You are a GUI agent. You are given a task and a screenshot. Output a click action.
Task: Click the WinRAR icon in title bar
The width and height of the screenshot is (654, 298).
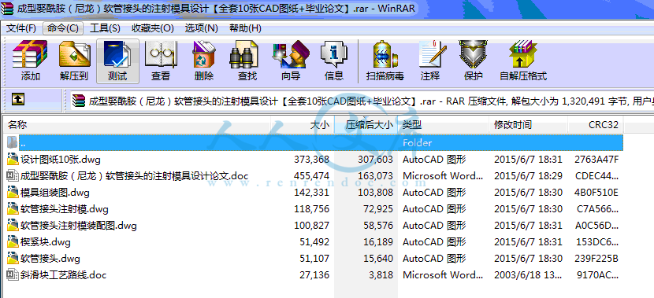[8, 9]
